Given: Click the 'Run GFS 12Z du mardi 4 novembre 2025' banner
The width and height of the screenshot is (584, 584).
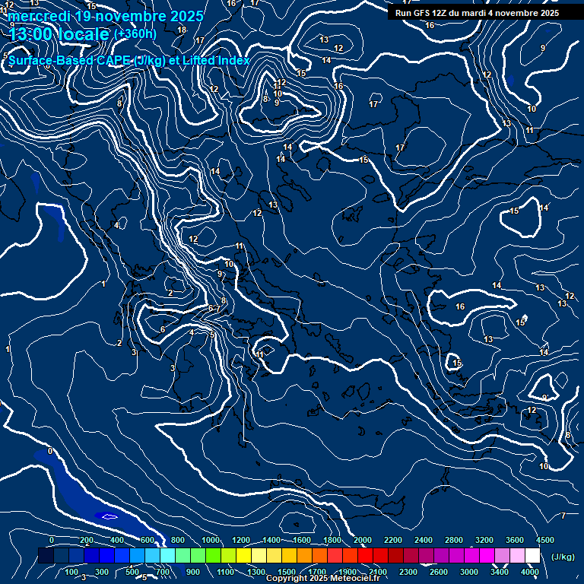Looking at the screenshot, I should point(477,13).
